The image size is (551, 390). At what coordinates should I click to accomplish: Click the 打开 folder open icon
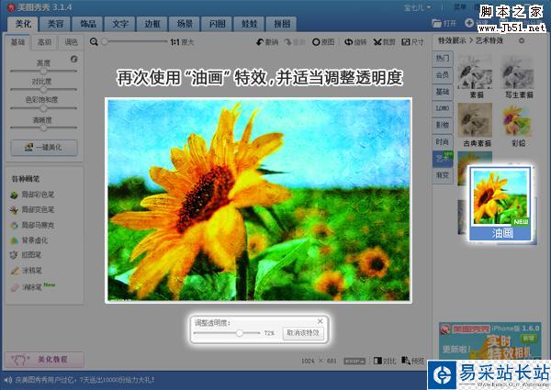[x=436, y=24]
